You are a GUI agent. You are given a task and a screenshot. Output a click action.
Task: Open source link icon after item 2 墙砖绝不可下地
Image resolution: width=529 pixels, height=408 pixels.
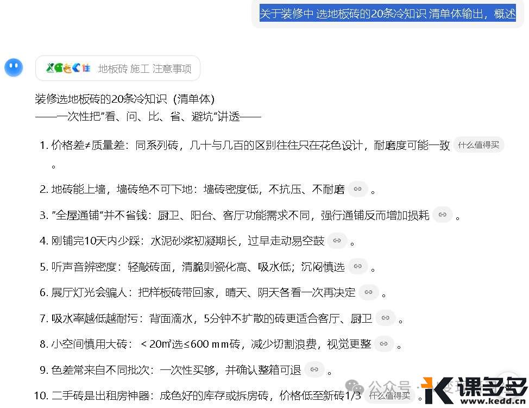[x=357, y=189]
